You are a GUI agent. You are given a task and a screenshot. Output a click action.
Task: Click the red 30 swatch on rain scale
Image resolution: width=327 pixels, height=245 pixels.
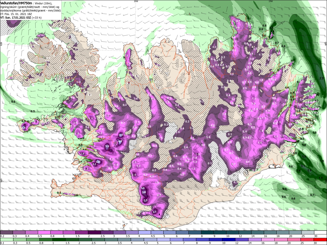[x=320, y=240]
